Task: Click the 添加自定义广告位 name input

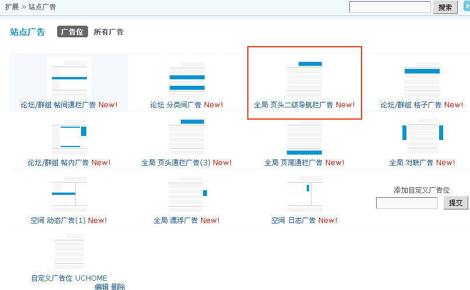Action: click(406, 203)
